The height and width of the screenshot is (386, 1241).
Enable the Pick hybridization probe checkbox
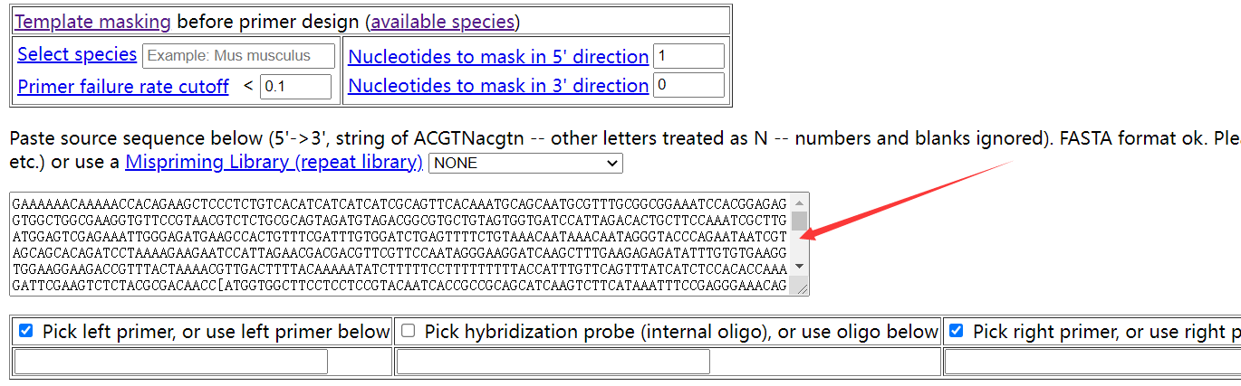pyautogui.click(x=408, y=331)
